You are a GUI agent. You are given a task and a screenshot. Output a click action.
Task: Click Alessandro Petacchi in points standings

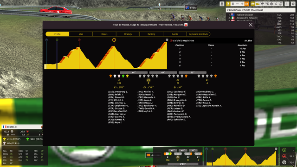point(247,18)
